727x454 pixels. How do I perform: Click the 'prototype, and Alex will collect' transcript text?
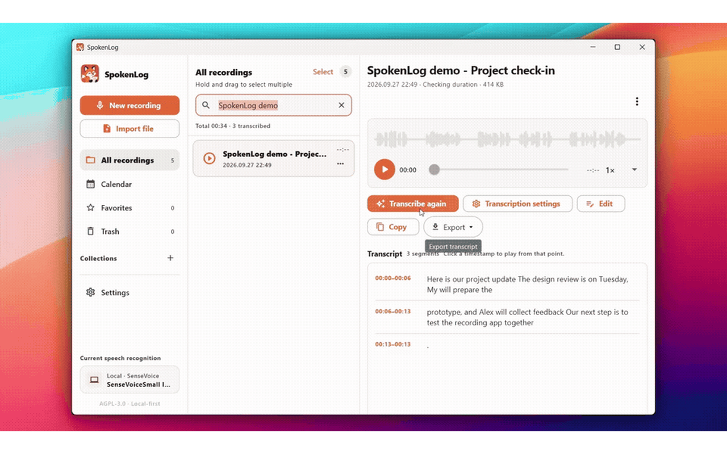pyautogui.click(x=528, y=317)
